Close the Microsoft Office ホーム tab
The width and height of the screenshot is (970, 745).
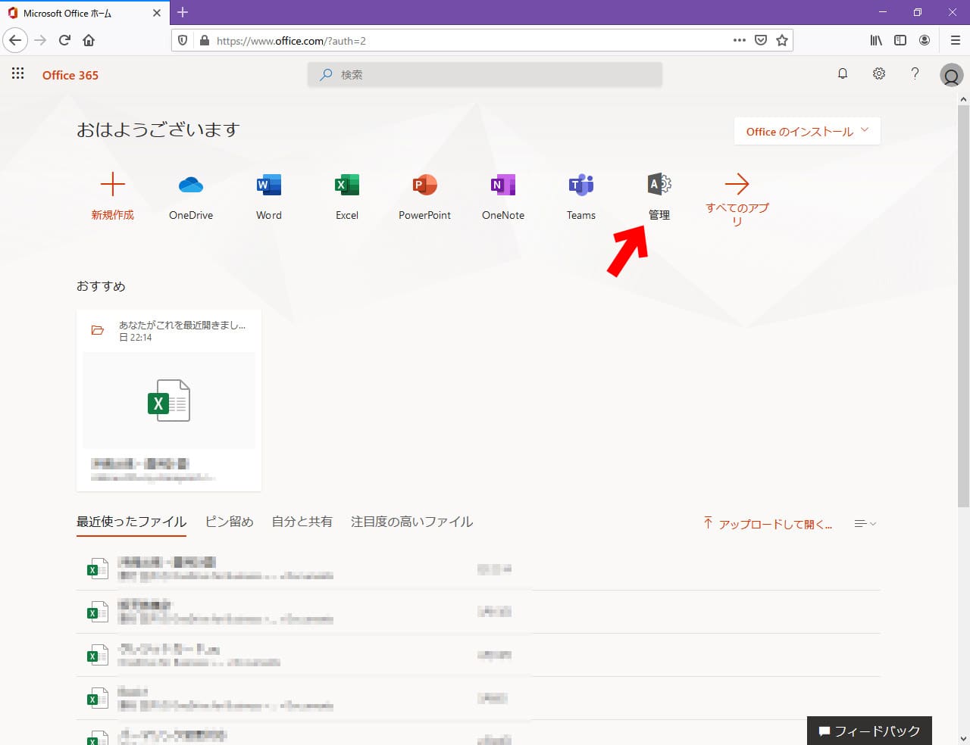tap(157, 13)
